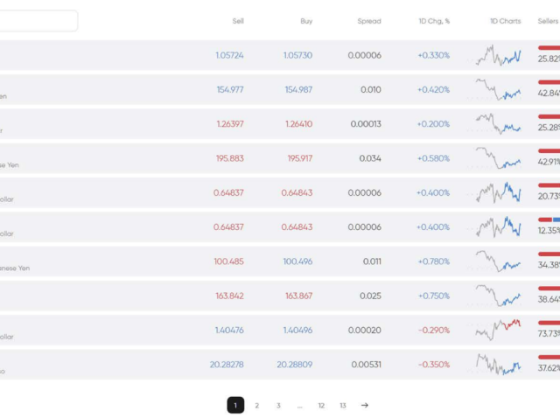Click the next page arrow
Screen dimensions: 560x418
tap(365, 405)
